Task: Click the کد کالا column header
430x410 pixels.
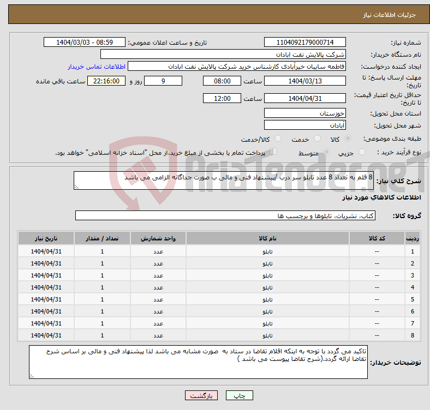Action: click(377, 238)
